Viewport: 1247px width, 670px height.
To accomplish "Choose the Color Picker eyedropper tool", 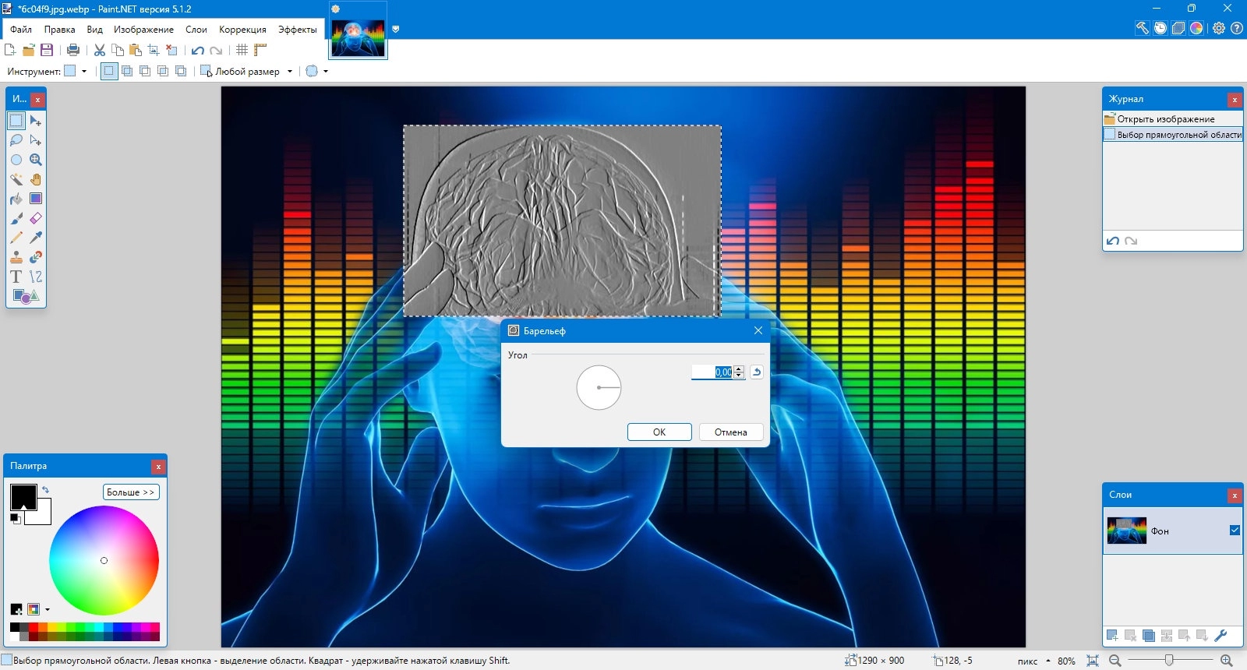I will coord(36,238).
